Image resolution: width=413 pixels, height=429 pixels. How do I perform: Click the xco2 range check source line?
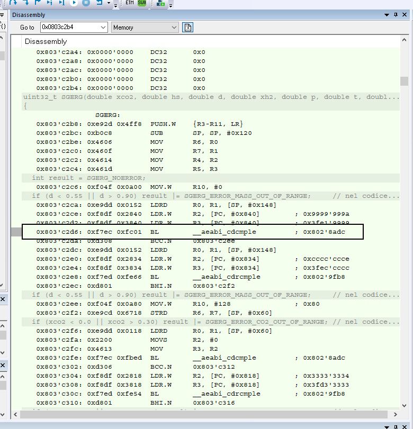pos(211,322)
